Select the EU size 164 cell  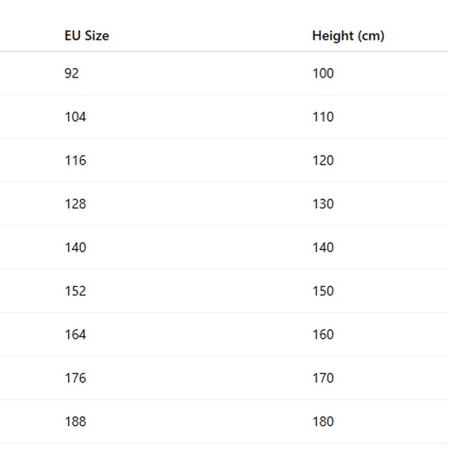[x=75, y=335]
